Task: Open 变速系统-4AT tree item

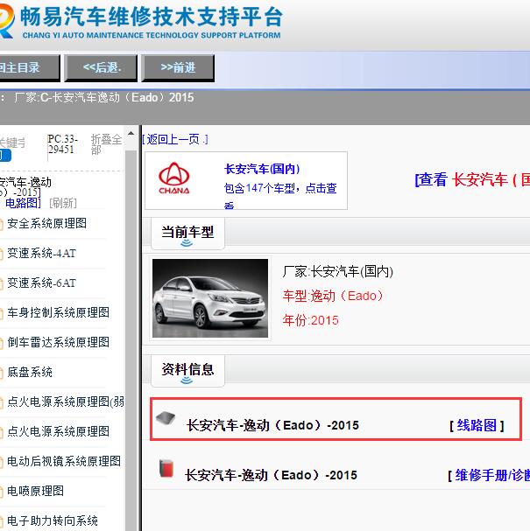Action: click(x=42, y=254)
